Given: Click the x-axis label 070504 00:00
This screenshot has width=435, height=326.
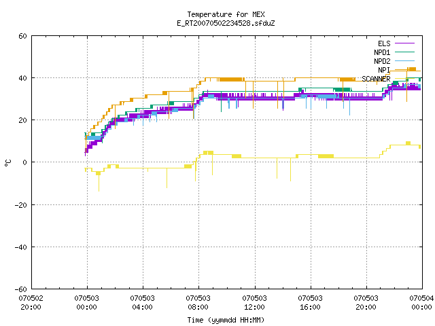Looking at the screenshot, I should point(421,303).
